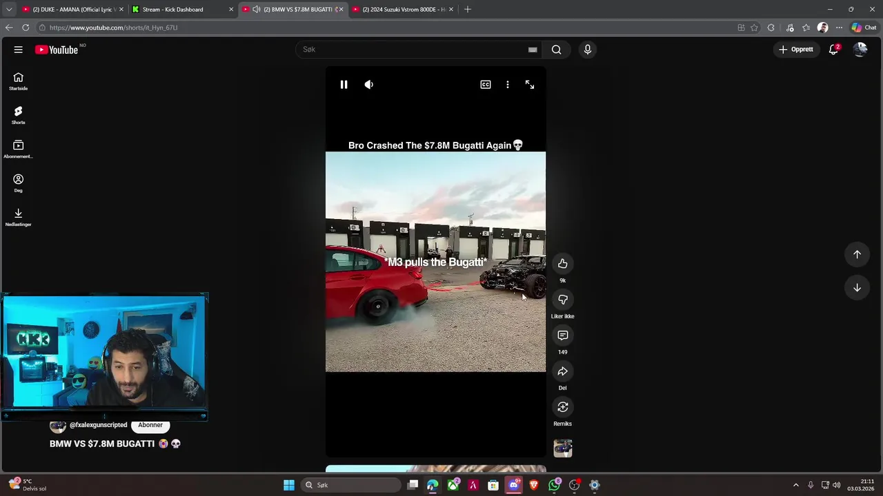The image size is (883, 496).
Task: Expand the Short to fullscreen
Action: pyautogui.click(x=530, y=84)
